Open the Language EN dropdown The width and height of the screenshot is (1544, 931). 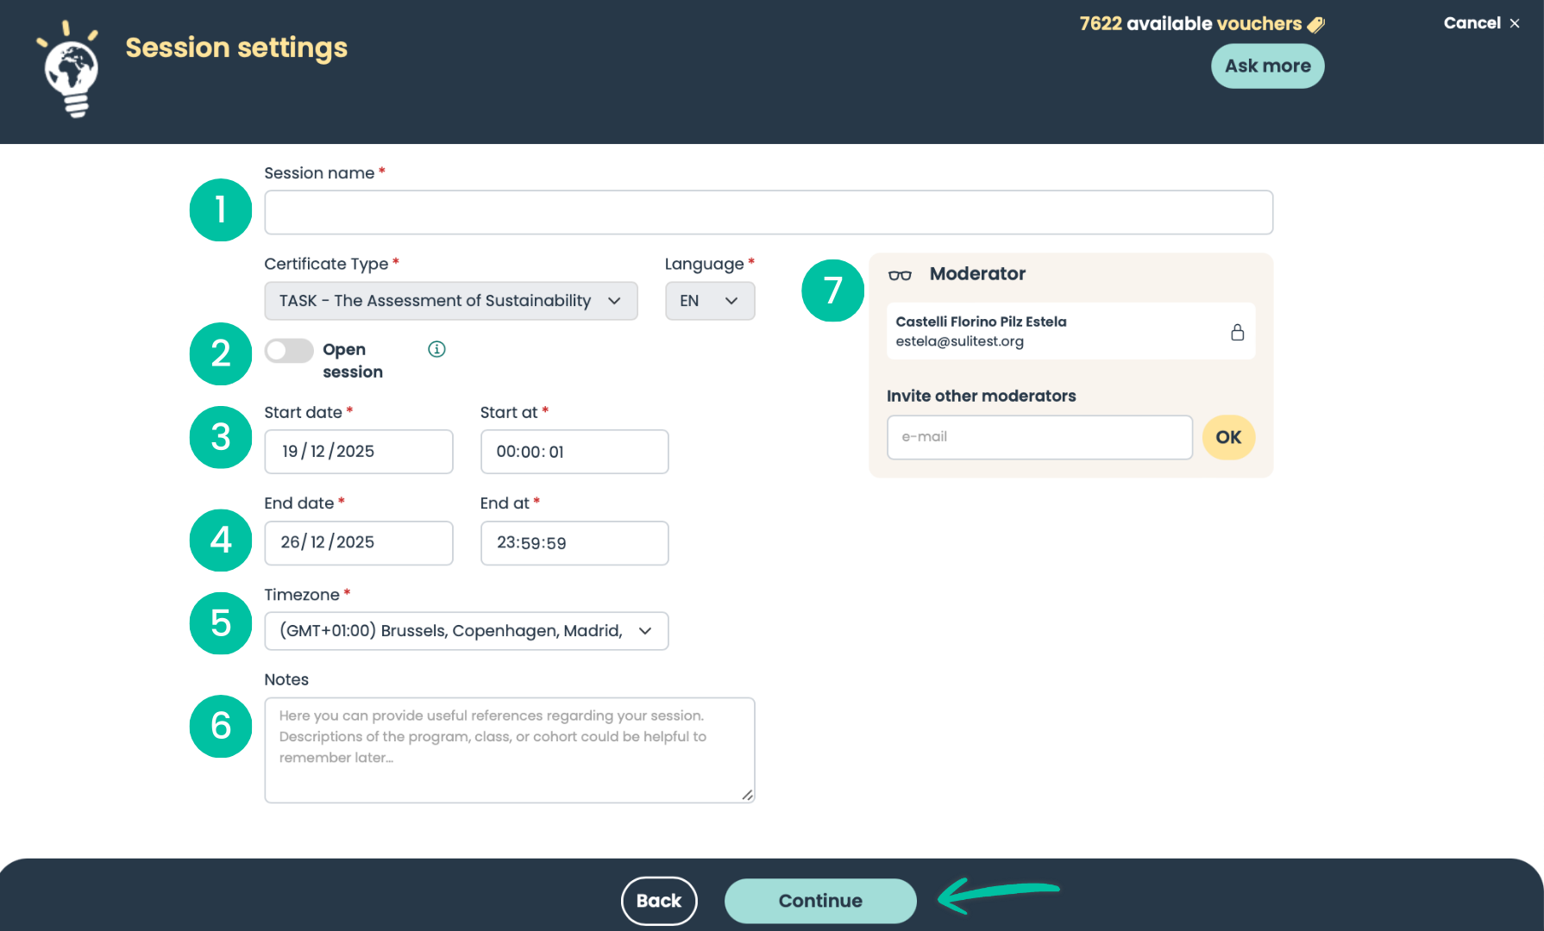[709, 301]
